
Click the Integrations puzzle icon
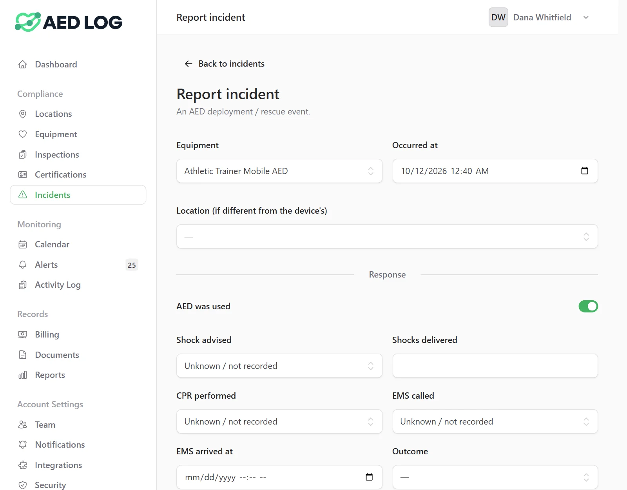(23, 465)
